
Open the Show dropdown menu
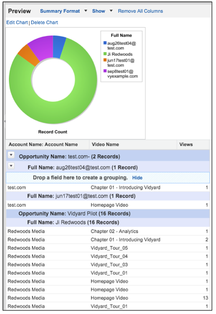102,11
